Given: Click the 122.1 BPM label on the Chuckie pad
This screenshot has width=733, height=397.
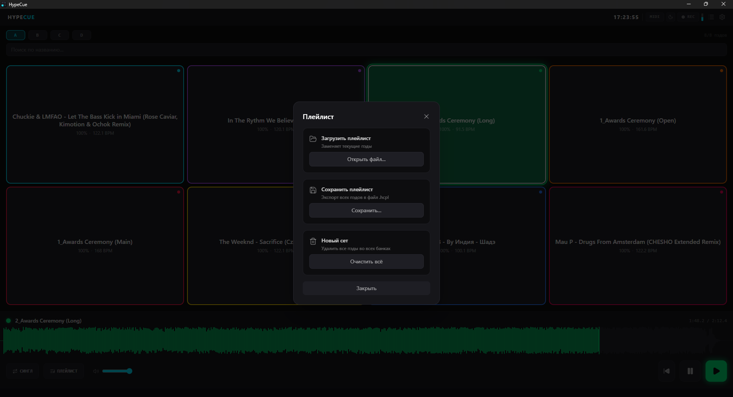Looking at the screenshot, I should coord(103,133).
